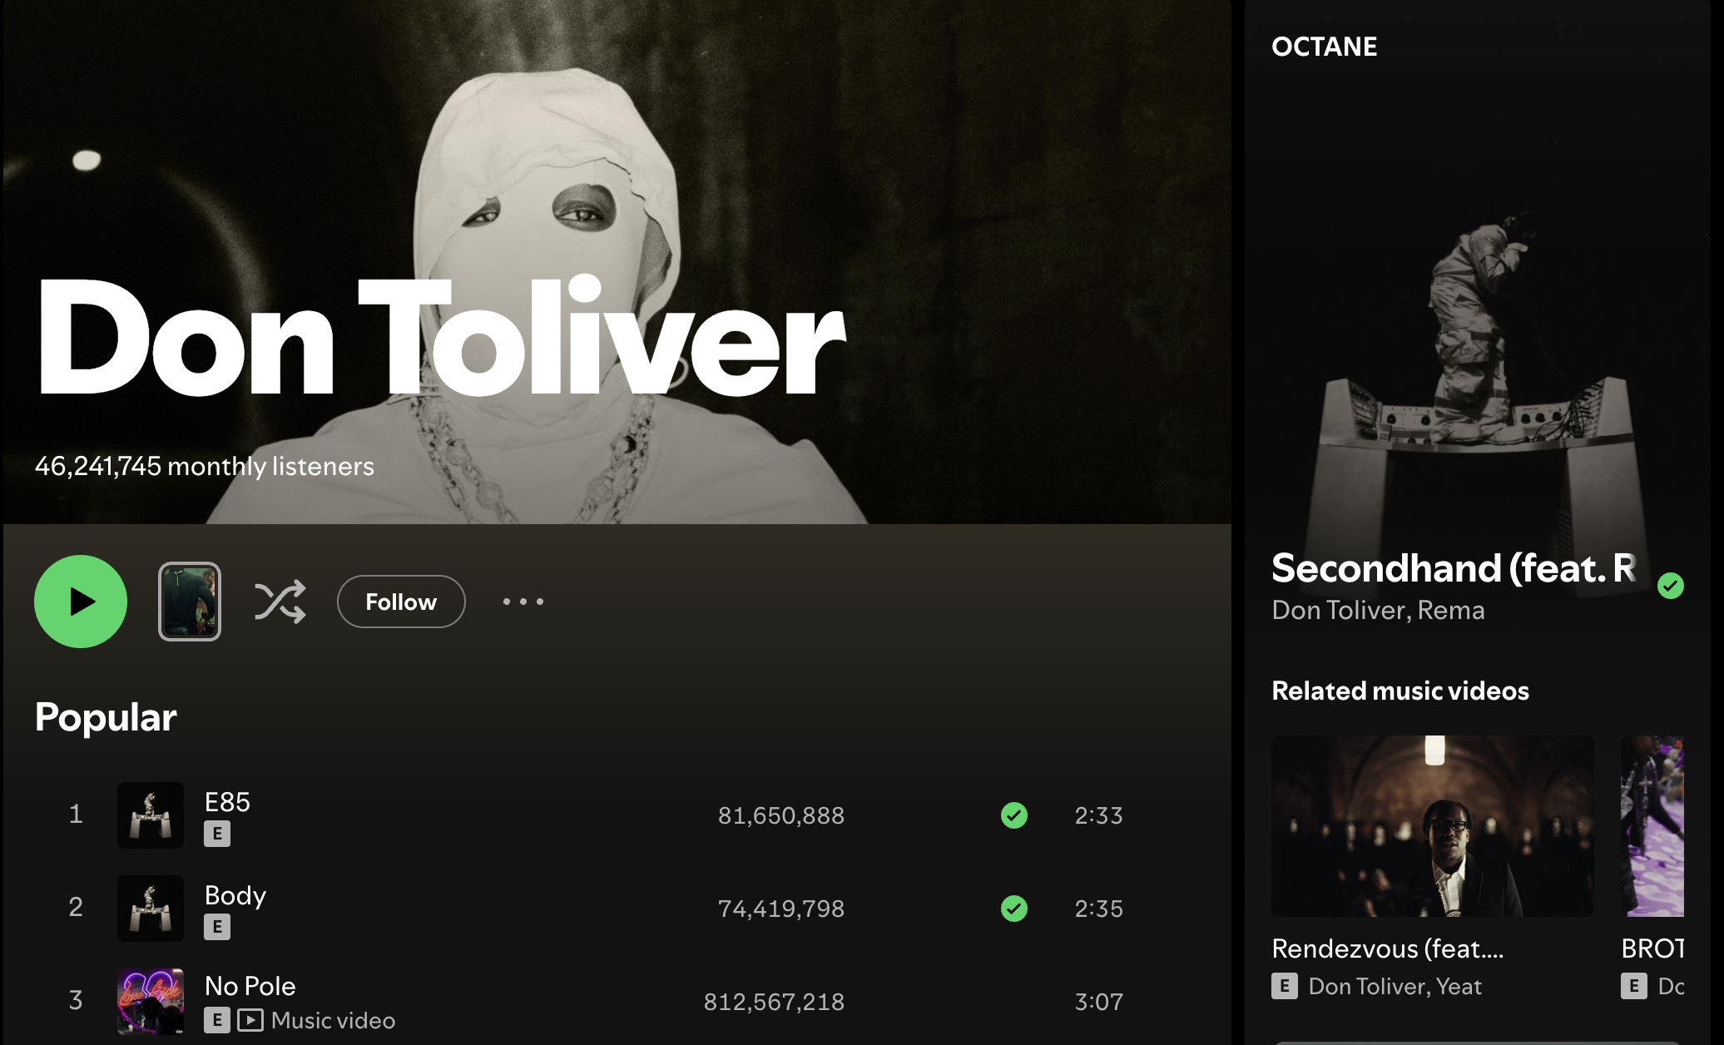Open the Rema artist link
The height and width of the screenshot is (1045, 1724).
point(1451,611)
